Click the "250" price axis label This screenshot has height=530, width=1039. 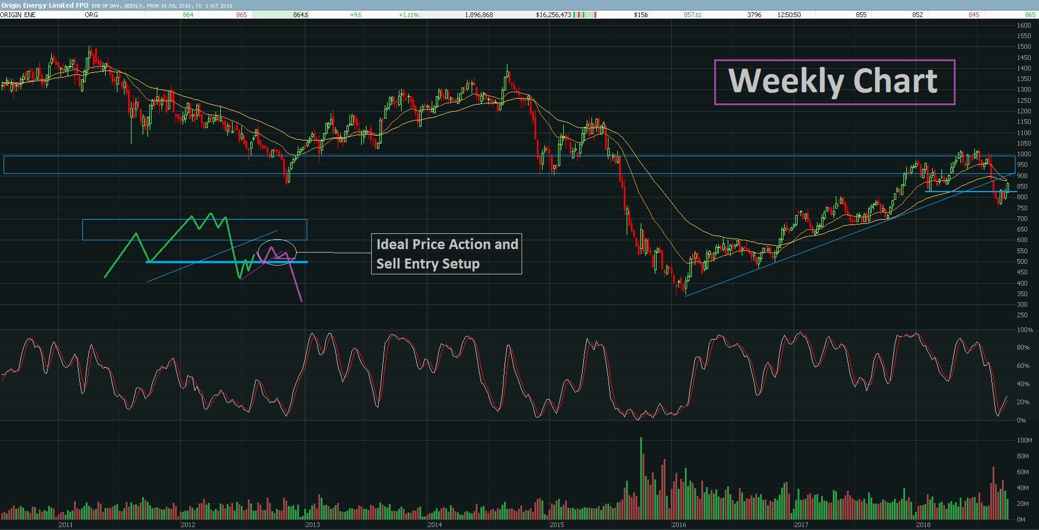pyautogui.click(x=1023, y=316)
